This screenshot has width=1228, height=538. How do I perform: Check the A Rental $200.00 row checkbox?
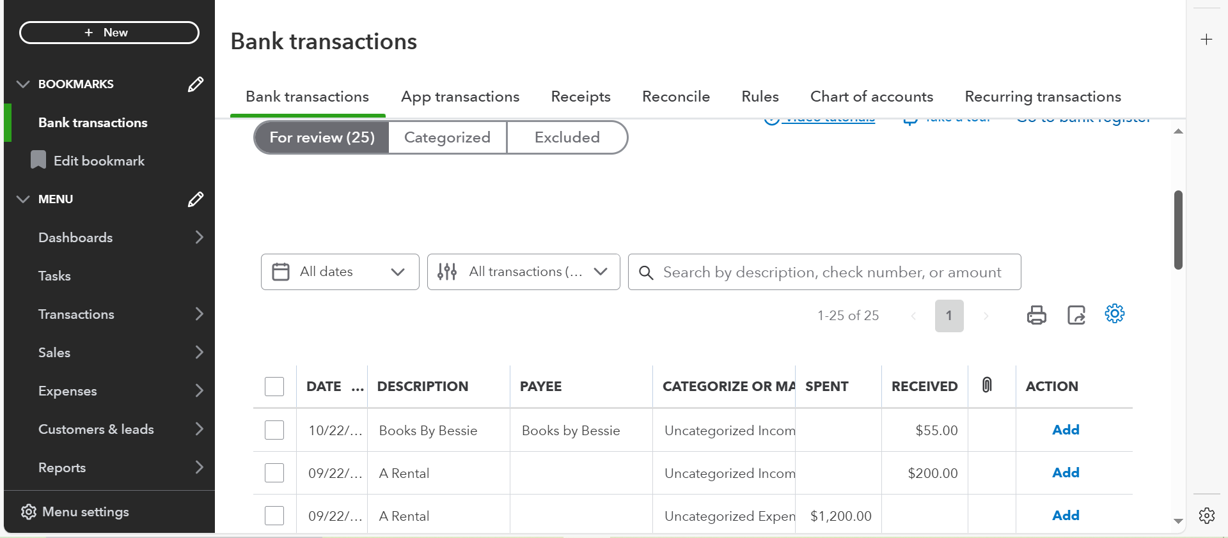tap(274, 473)
